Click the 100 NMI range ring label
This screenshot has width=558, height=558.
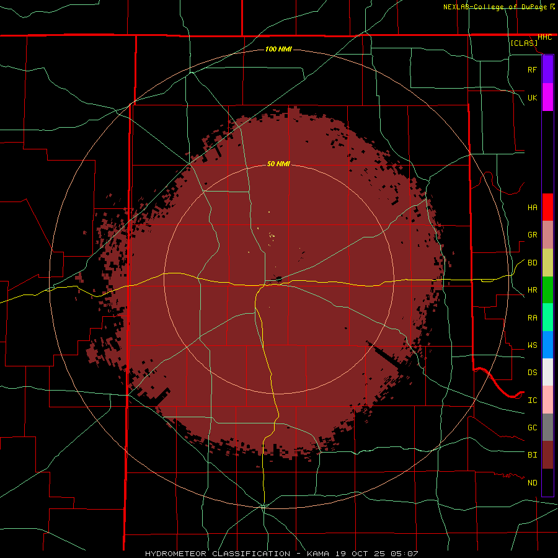[278, 49]
